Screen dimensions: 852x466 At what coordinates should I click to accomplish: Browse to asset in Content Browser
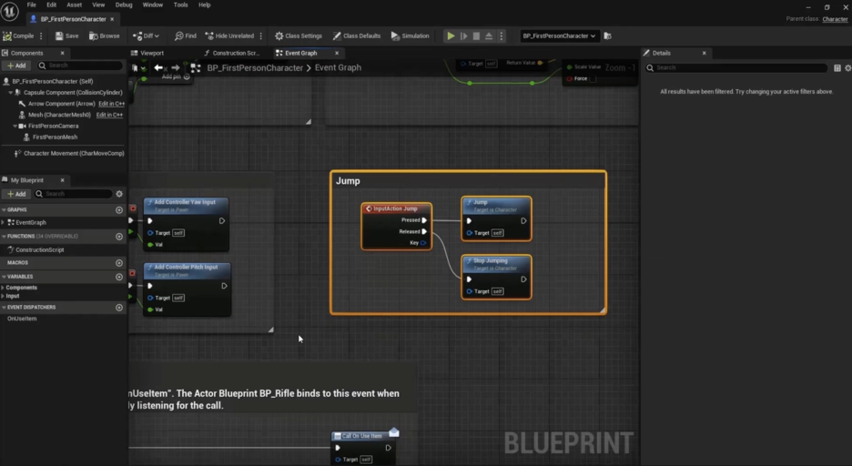pos(105,35)
